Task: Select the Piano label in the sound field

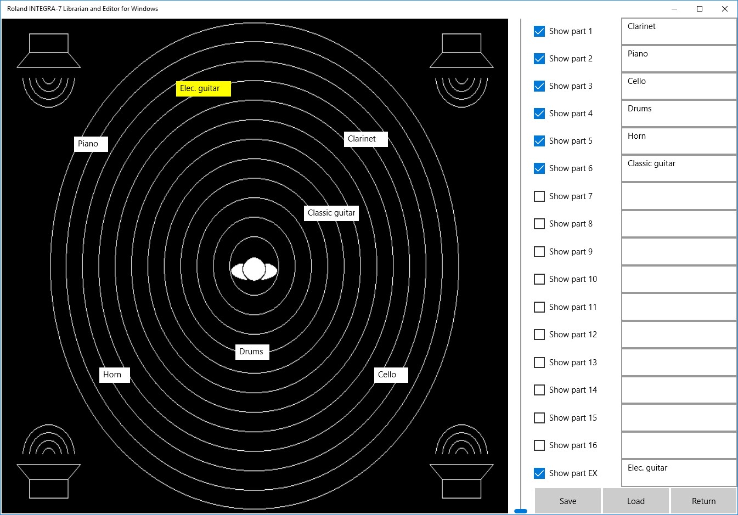Action: (x=91, y=144)
